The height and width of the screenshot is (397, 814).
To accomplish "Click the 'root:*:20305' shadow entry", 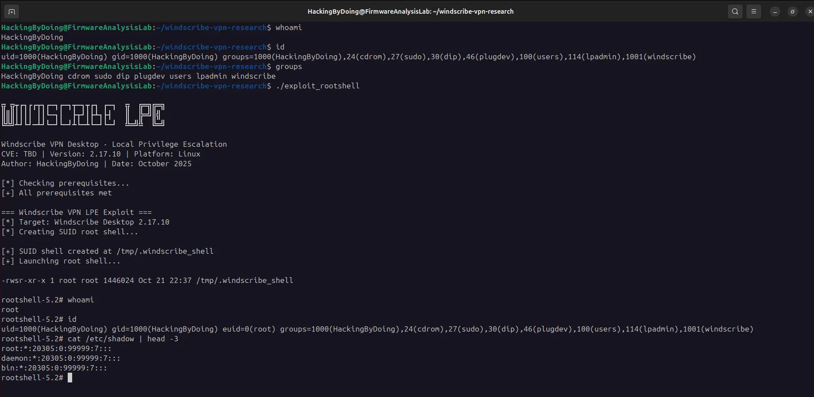I will [x=57, y=348].
